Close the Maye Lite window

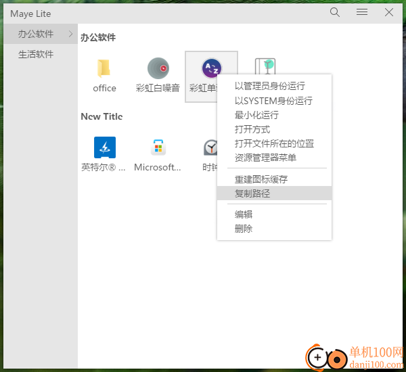pyautogui.click(x=389, y=12)
